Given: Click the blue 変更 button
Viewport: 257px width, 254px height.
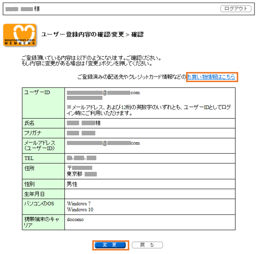Looking at the screenshot, I should coord(110,245).
